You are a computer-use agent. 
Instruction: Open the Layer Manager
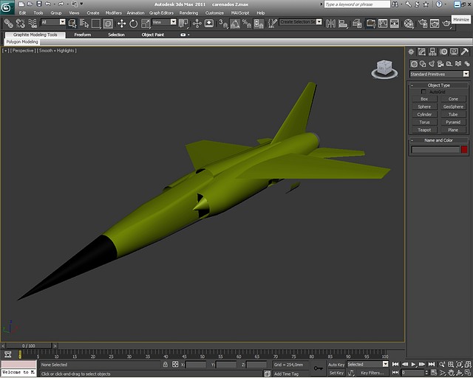click(357, 23)
